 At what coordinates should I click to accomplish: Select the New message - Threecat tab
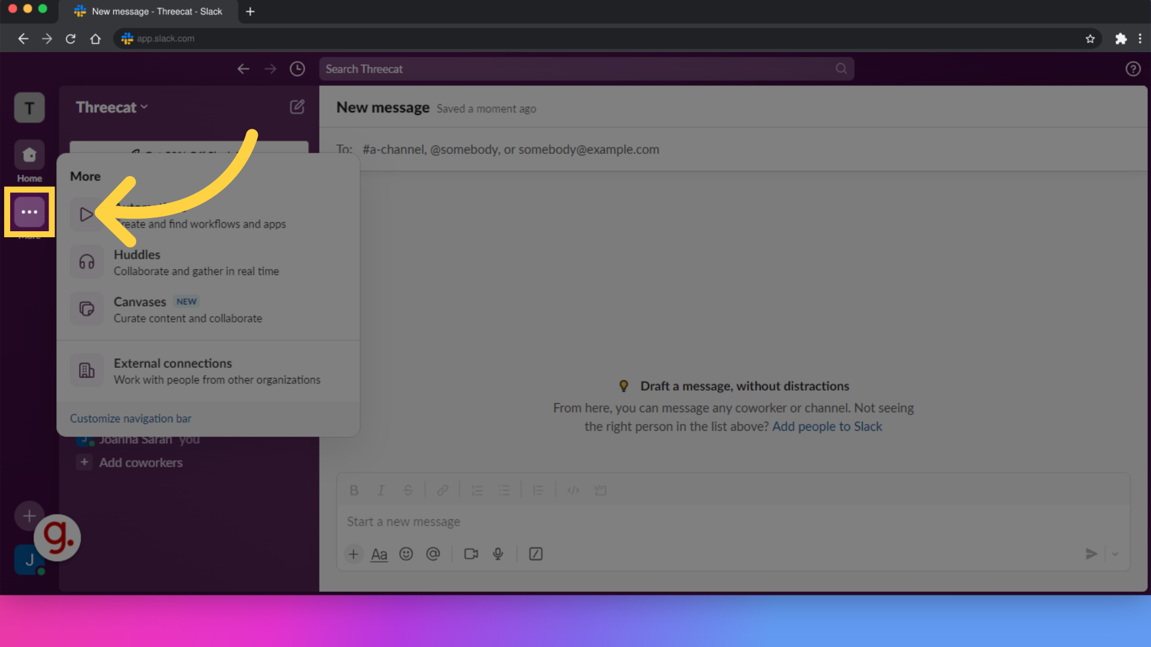click(x=148, y=11)
